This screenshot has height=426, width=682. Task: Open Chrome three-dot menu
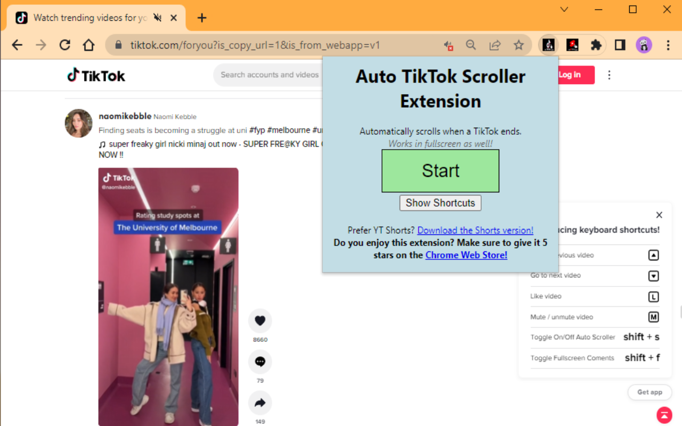668,45
